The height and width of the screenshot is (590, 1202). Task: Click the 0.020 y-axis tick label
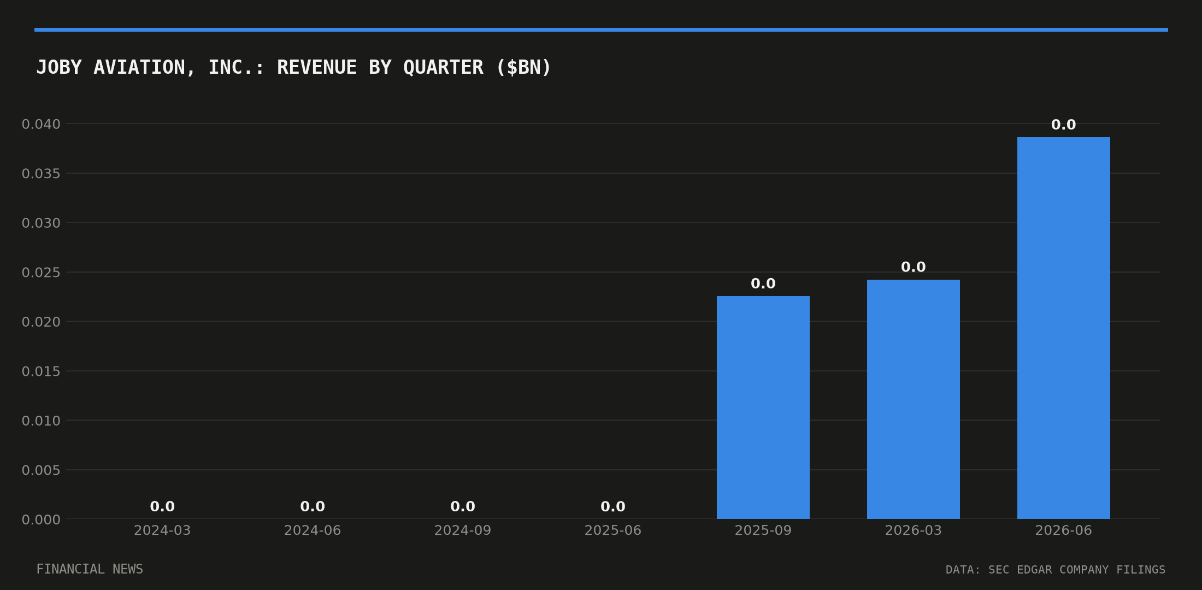pos(41,322)
